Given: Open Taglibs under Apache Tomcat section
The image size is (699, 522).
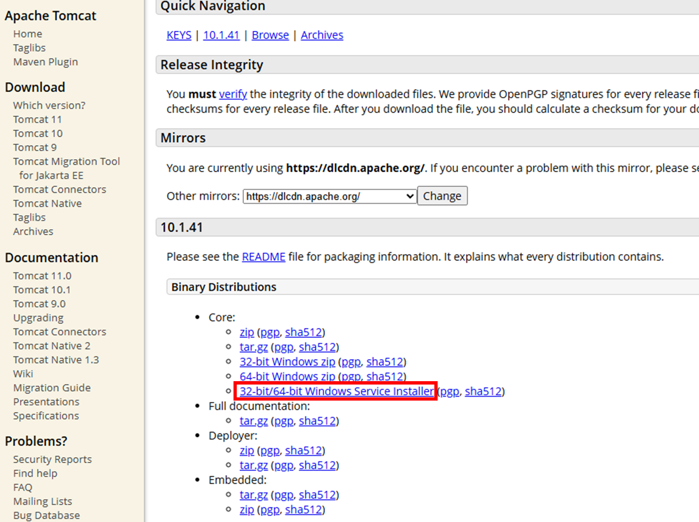Looking at the screenshot, I should point(29,48).
